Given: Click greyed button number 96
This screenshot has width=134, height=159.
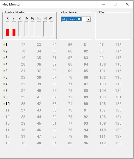Looking at the screenshot, I should (x=86, y=143).
